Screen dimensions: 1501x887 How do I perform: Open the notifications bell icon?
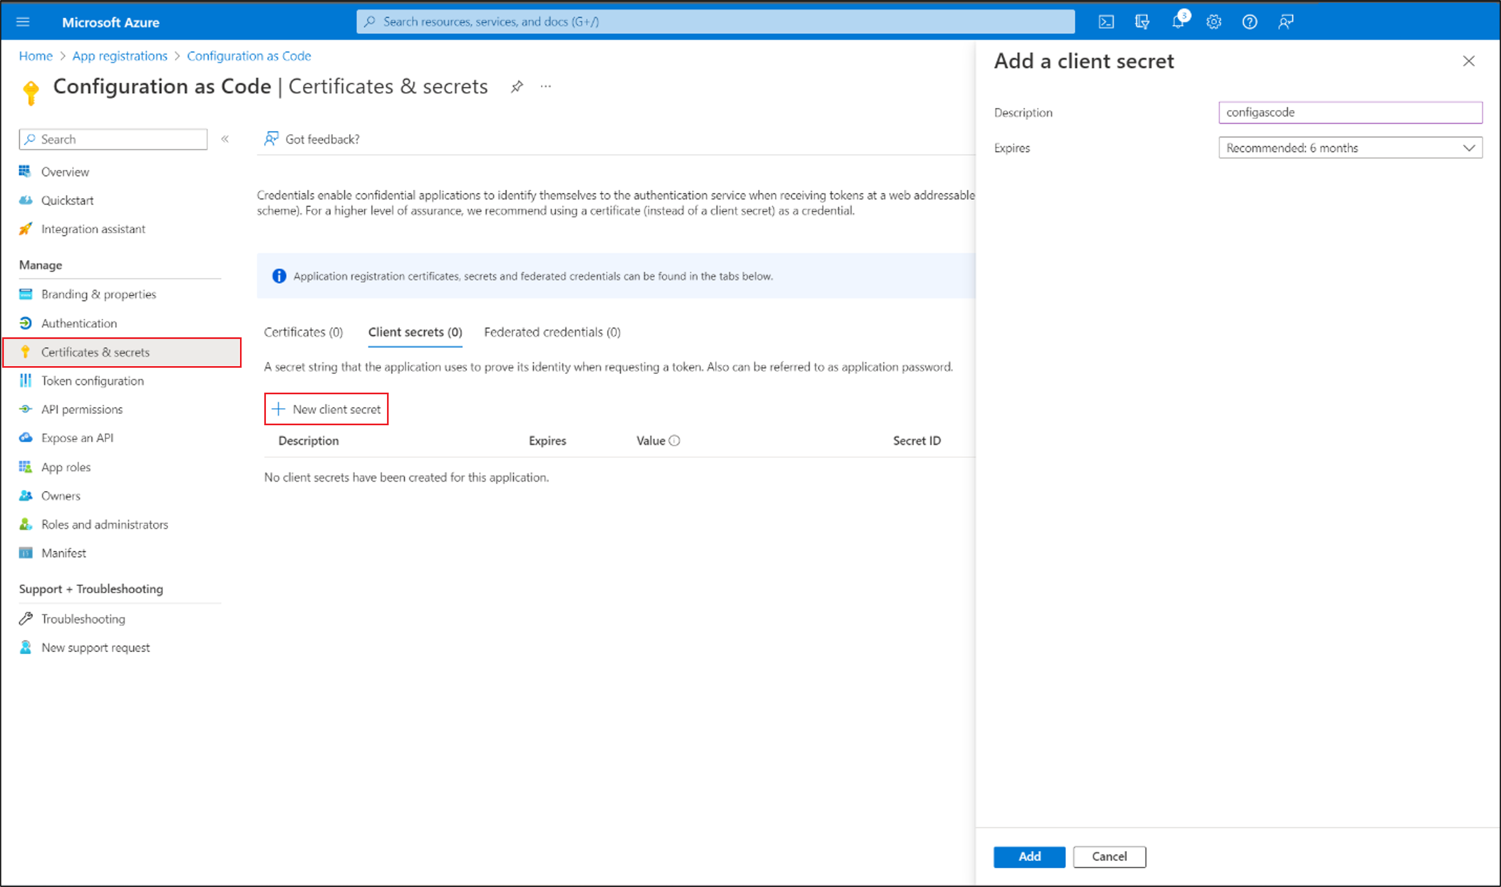pos(1178,22)
